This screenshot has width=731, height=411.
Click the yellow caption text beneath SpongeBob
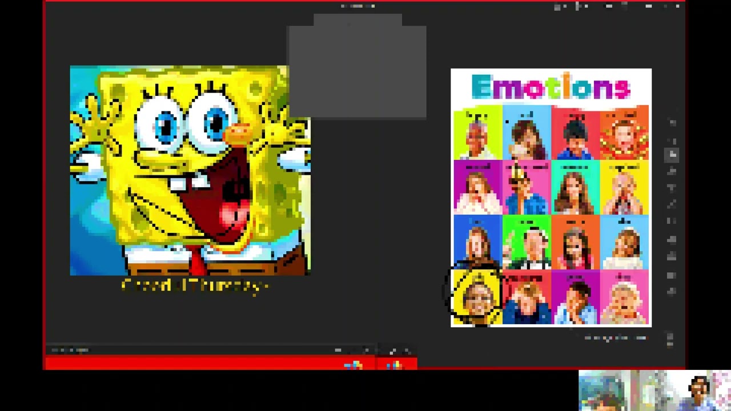coord(195,285)
